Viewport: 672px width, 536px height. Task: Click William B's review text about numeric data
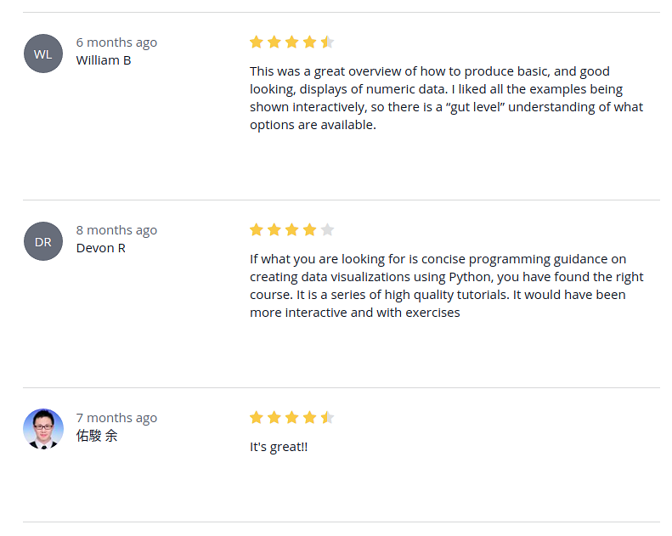(446, 98)
